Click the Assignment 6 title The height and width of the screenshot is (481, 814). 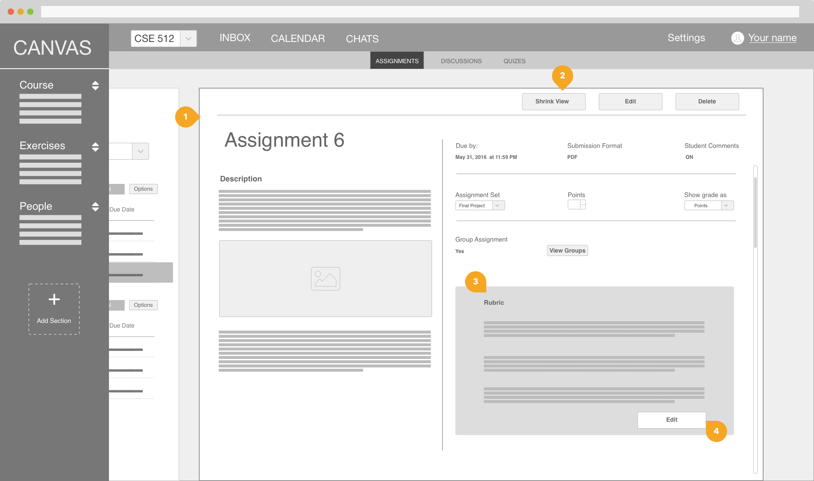coord(284,140)
